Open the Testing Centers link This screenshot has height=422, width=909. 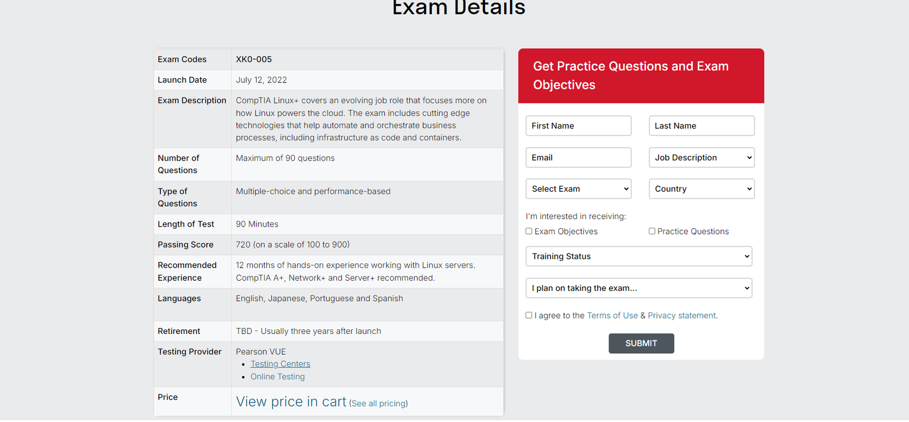pos(280,364)
